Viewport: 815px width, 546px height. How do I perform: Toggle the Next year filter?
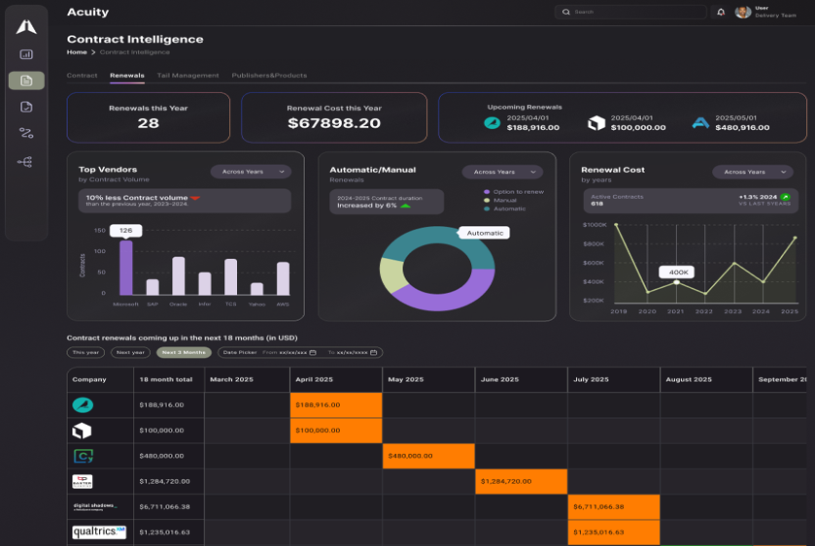[x=130, y=352]
